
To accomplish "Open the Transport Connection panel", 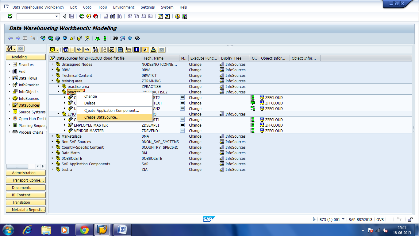I will [25, 180].
